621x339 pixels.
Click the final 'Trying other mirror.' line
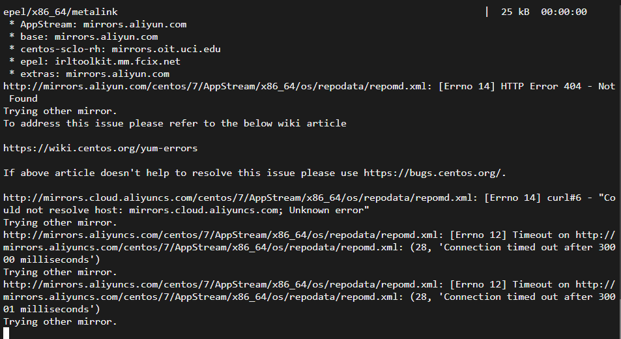[60, 321]
